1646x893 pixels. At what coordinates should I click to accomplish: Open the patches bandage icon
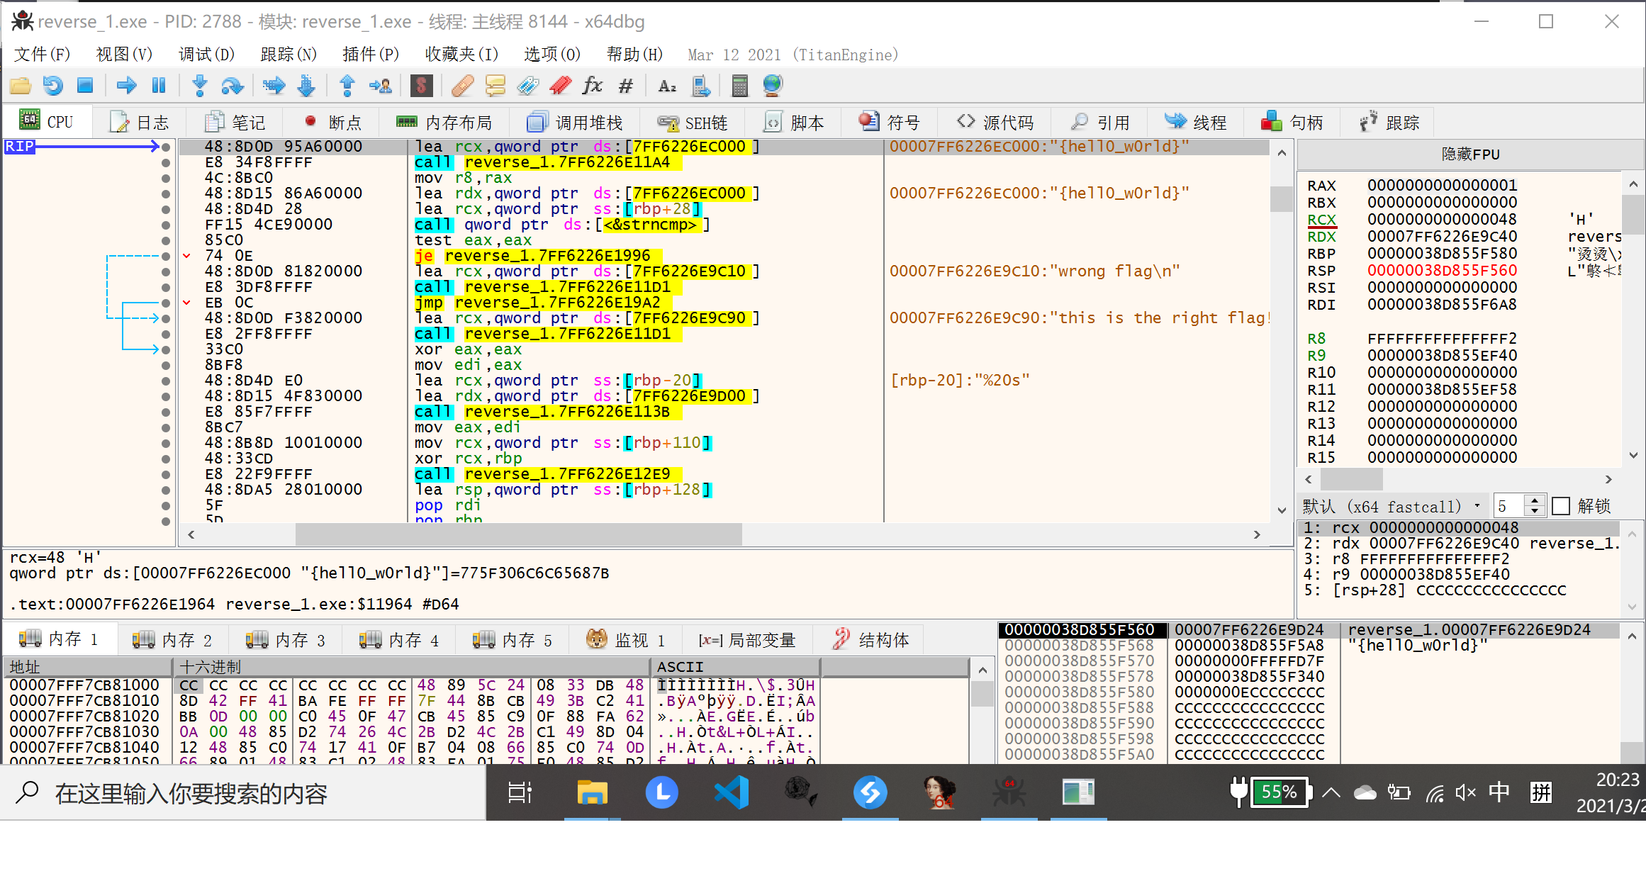click(461, 86)
